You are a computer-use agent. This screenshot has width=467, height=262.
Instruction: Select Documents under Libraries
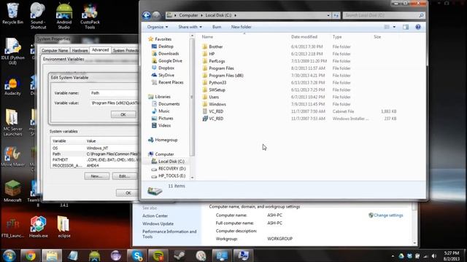[169, 103]
